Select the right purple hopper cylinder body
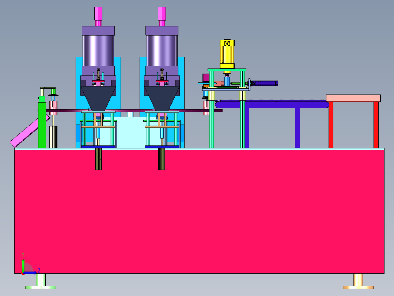Screen dimensions: 394x296 162,51
